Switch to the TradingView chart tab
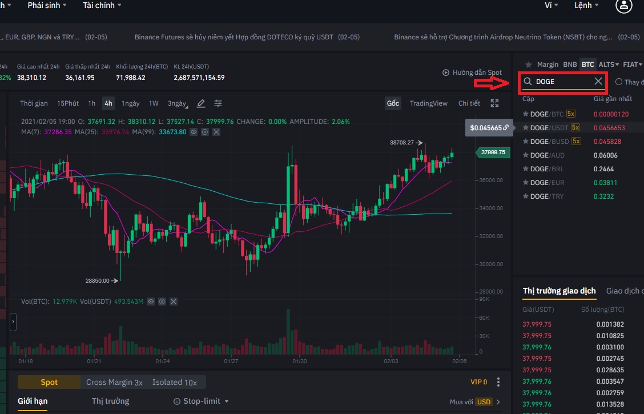The width and height of the screenshot is (644, 414). click(x=428, y=103)
